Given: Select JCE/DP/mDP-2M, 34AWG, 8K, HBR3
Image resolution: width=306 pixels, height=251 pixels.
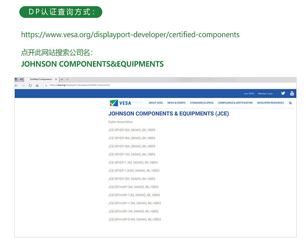Looking at the screenshot, I should pyautogui.click(x=133, y=187).
